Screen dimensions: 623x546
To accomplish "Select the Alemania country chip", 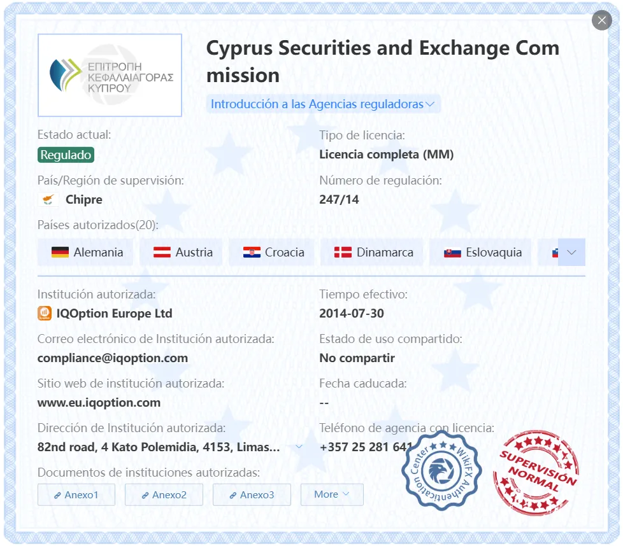I will point(85,253).
